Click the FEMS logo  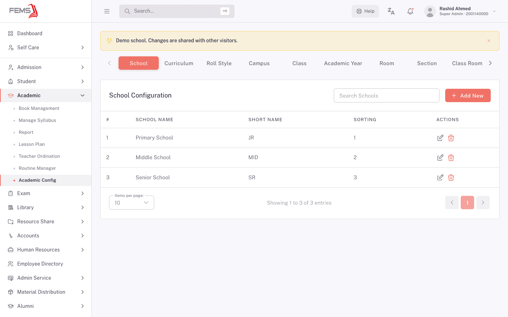(x=24, y=11)
